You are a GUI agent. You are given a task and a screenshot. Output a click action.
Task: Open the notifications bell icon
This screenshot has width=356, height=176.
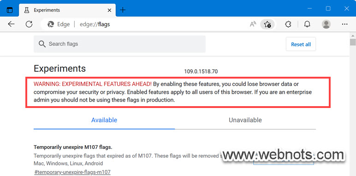tap(307, 24)
